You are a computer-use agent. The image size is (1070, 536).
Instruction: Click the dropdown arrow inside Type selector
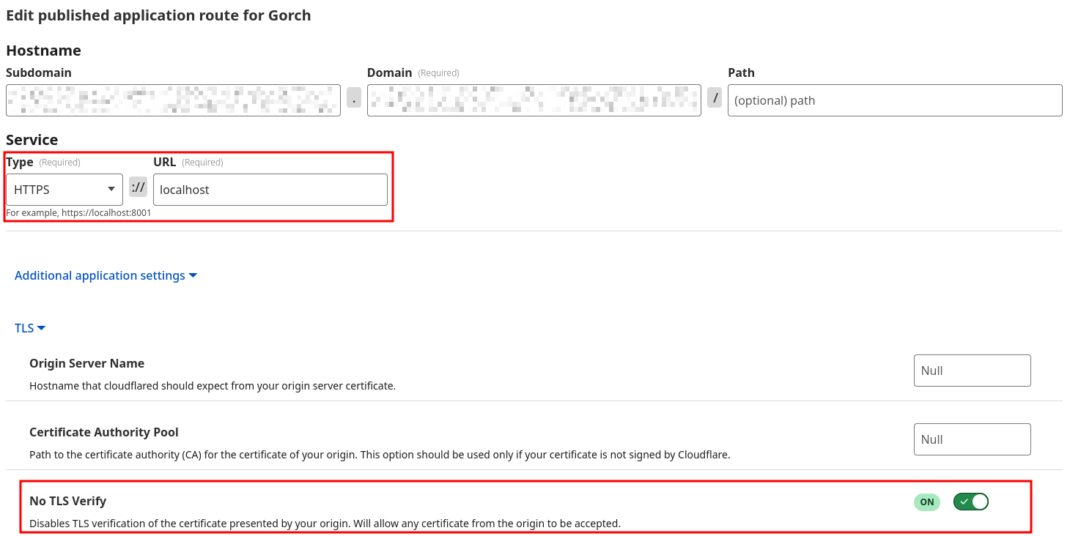112,189
